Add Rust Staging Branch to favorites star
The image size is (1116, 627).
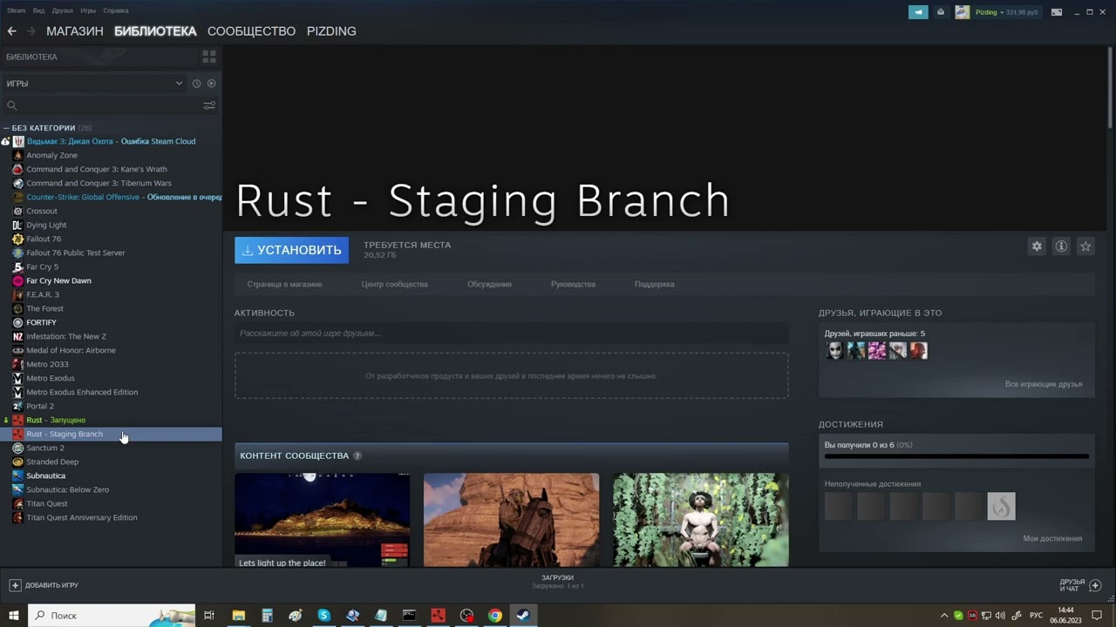click(x=1085, y=246)
